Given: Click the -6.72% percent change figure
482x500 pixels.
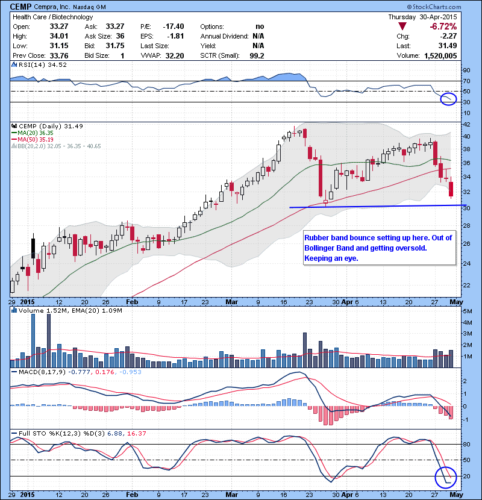Looking at the screenshot, I should tap(443, 27).
